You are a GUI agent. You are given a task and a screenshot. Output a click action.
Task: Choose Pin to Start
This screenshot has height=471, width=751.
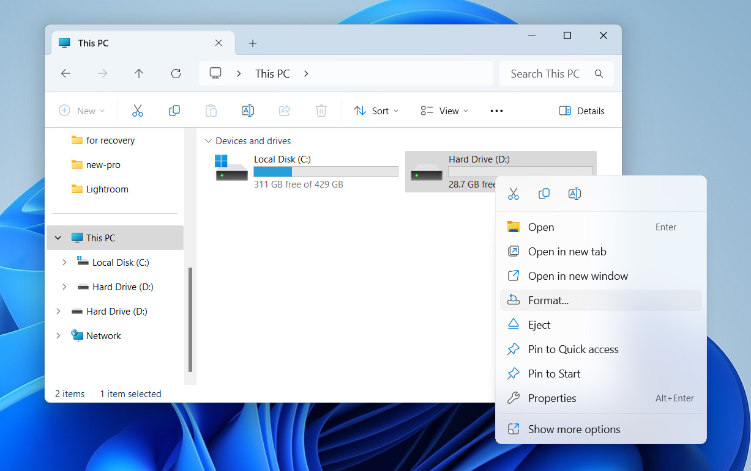coord(601,374)
